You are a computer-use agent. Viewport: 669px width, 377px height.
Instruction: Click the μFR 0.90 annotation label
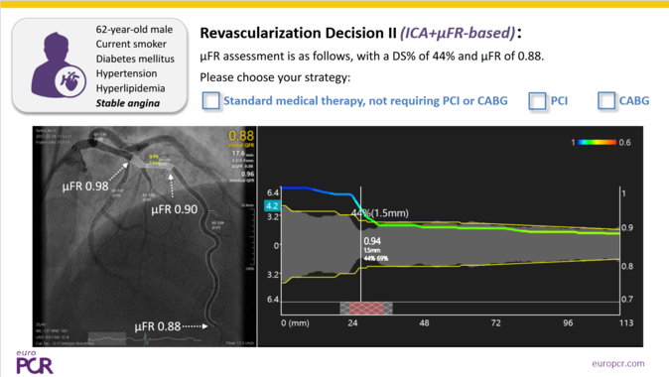pos(175,209)
